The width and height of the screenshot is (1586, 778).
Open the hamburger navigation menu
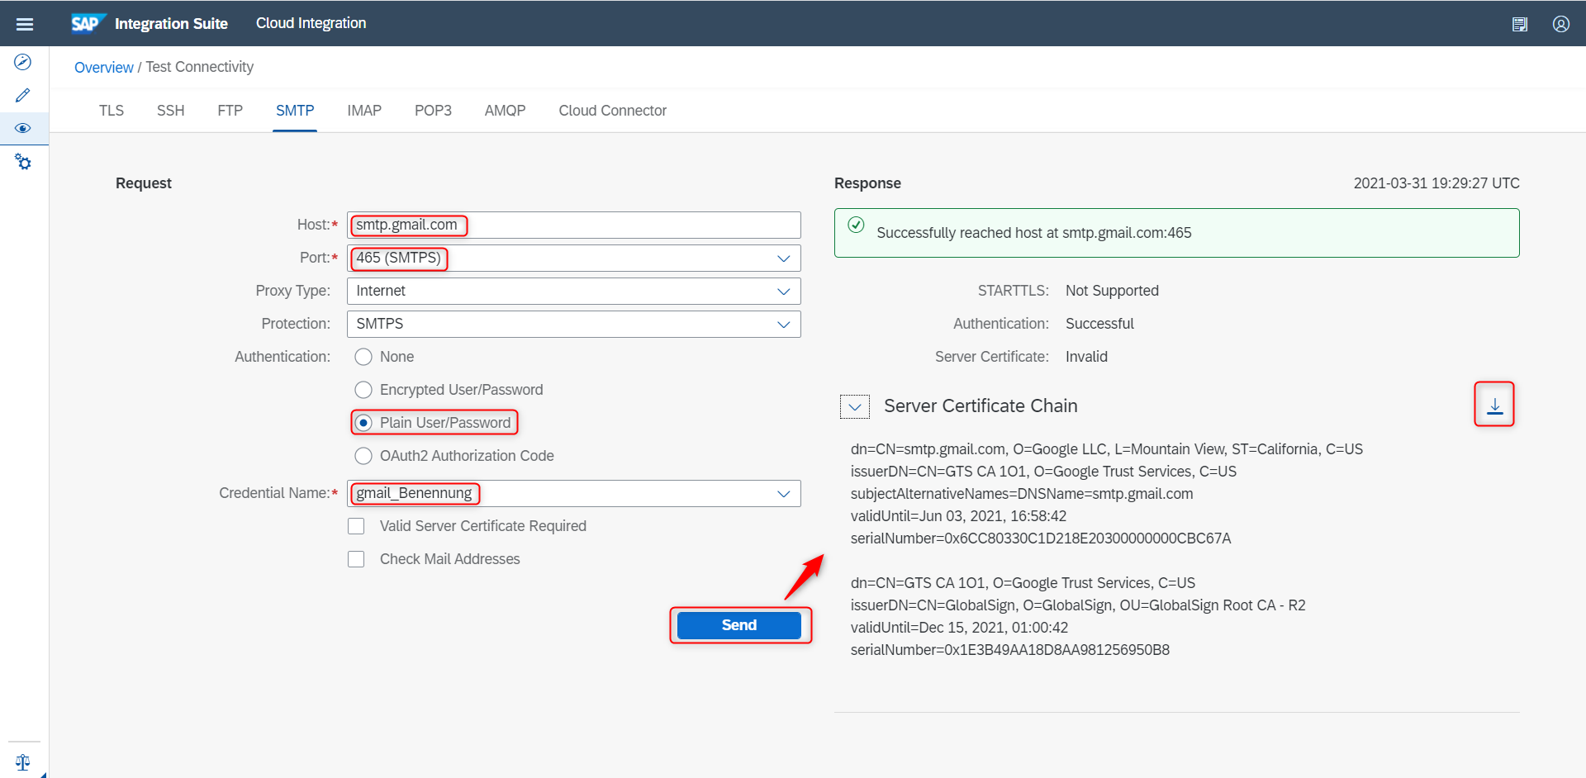pos(25,24)
